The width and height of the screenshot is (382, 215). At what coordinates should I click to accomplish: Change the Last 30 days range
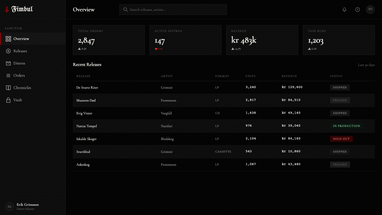(x=366, y=65)
